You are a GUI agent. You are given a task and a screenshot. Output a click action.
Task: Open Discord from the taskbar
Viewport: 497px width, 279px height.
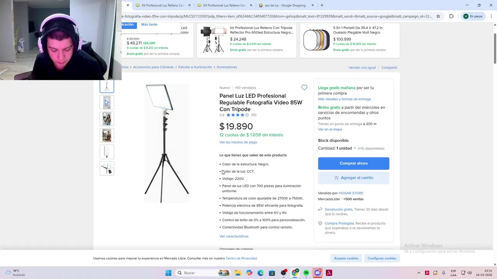318,273
